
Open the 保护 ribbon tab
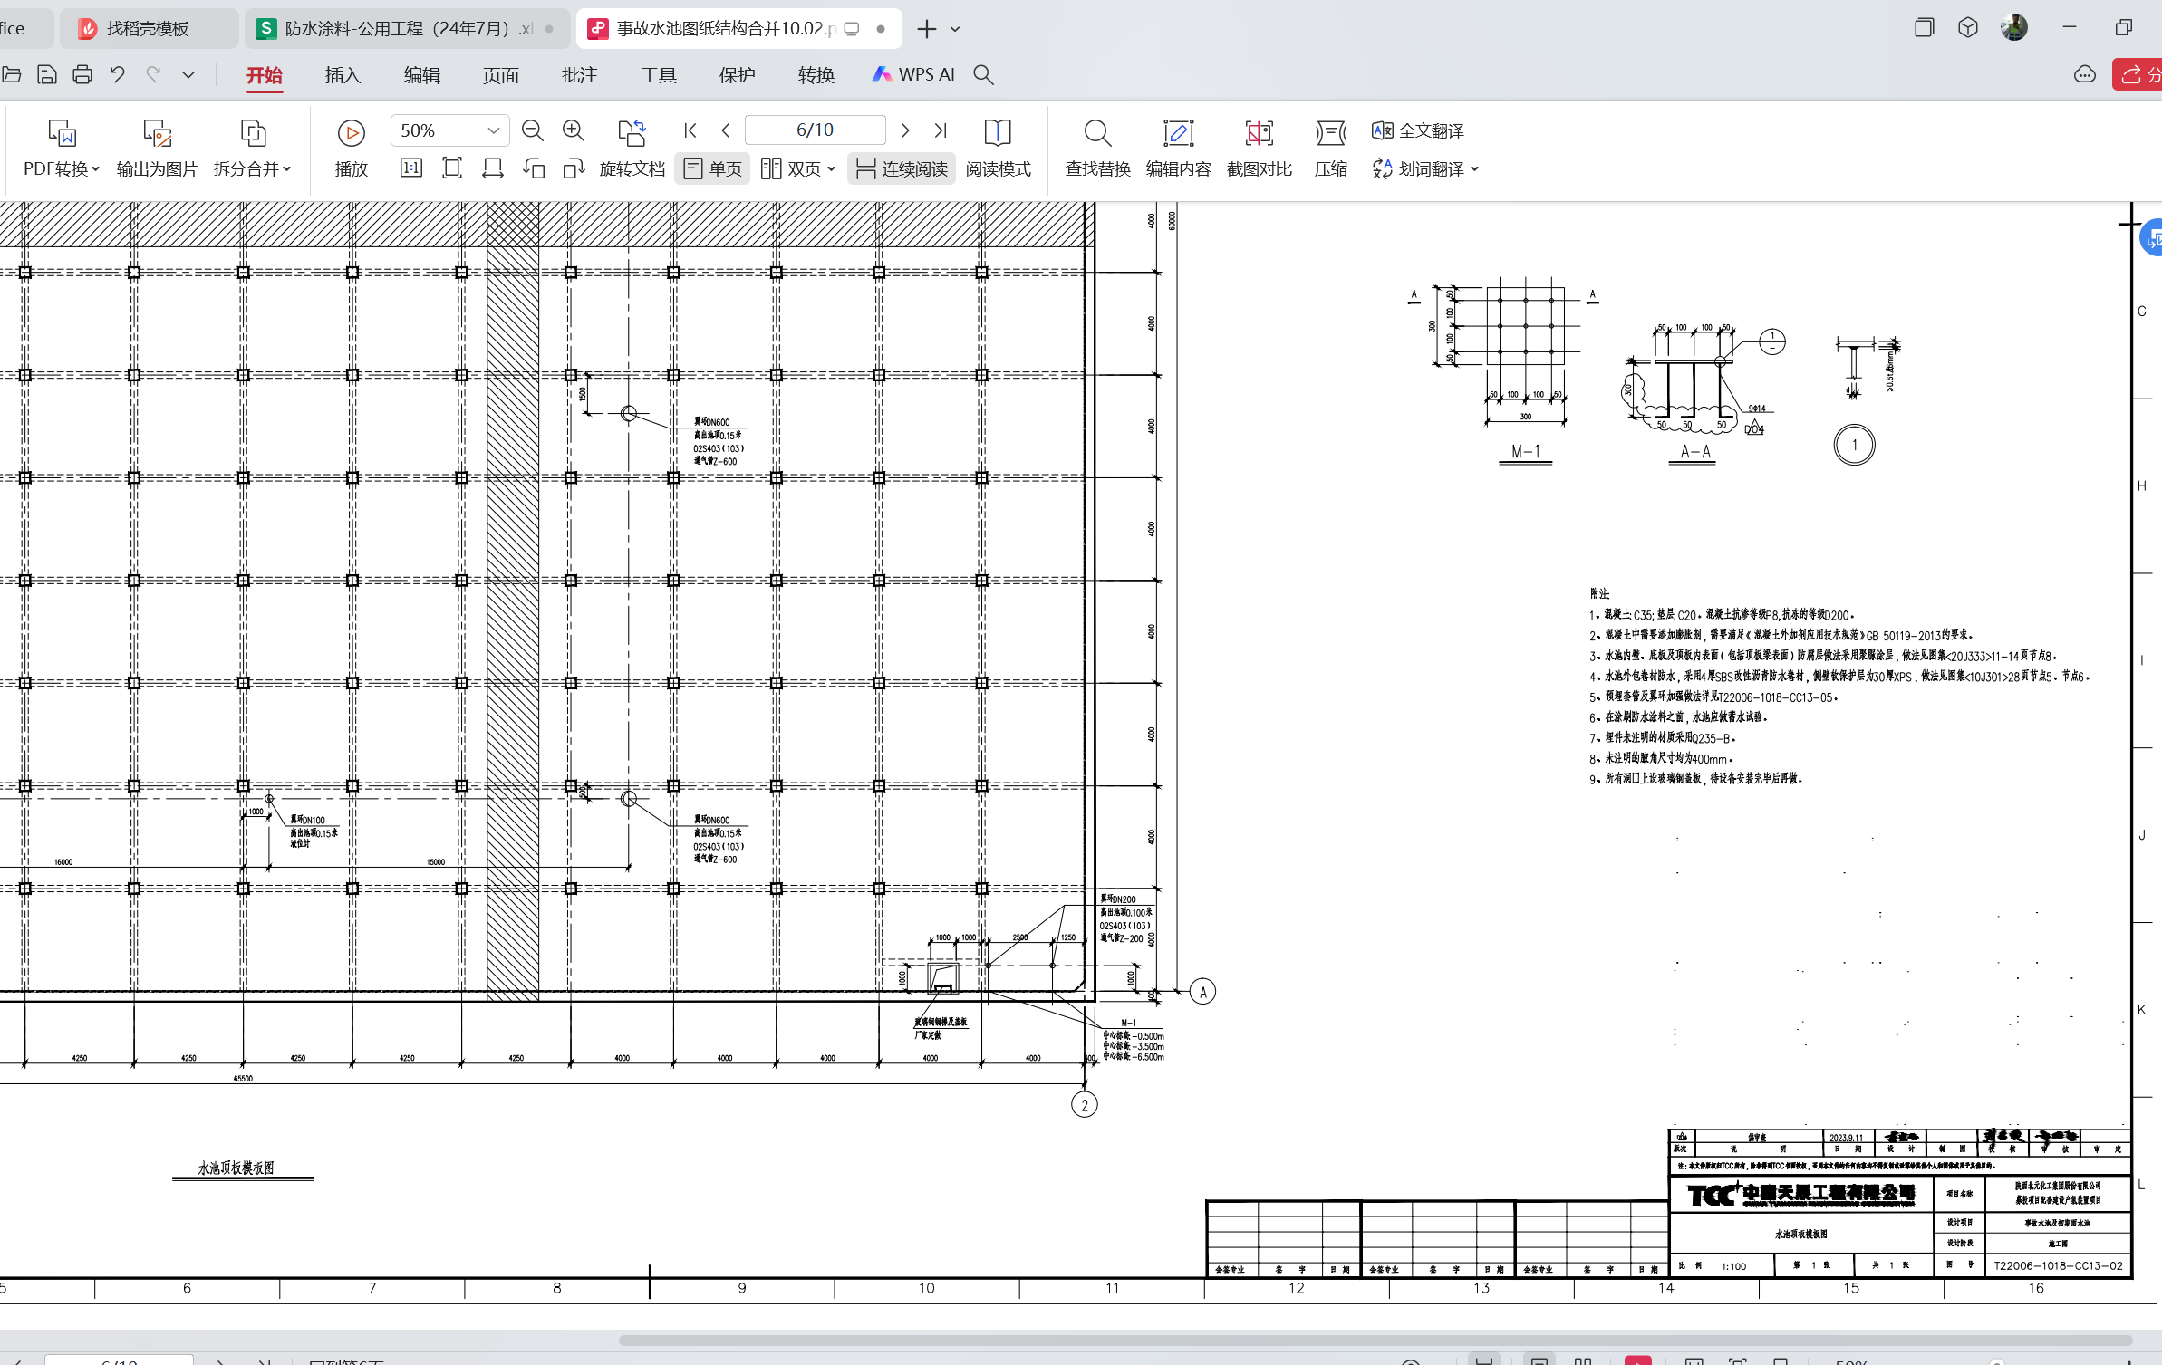point(737,75)
